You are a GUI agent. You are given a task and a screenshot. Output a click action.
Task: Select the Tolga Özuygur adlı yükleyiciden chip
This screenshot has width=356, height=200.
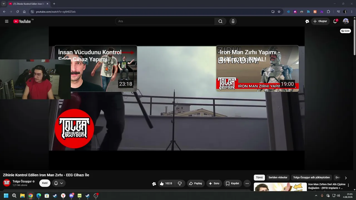pyautogui.click(x=311, y=177)
